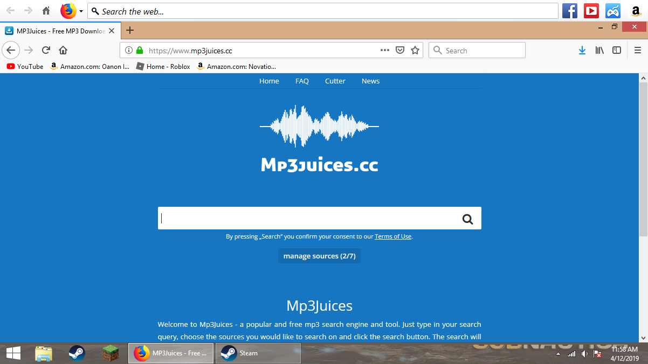
Task: Click the page vertical scrollbar
Action: click(x=643, y=159)
